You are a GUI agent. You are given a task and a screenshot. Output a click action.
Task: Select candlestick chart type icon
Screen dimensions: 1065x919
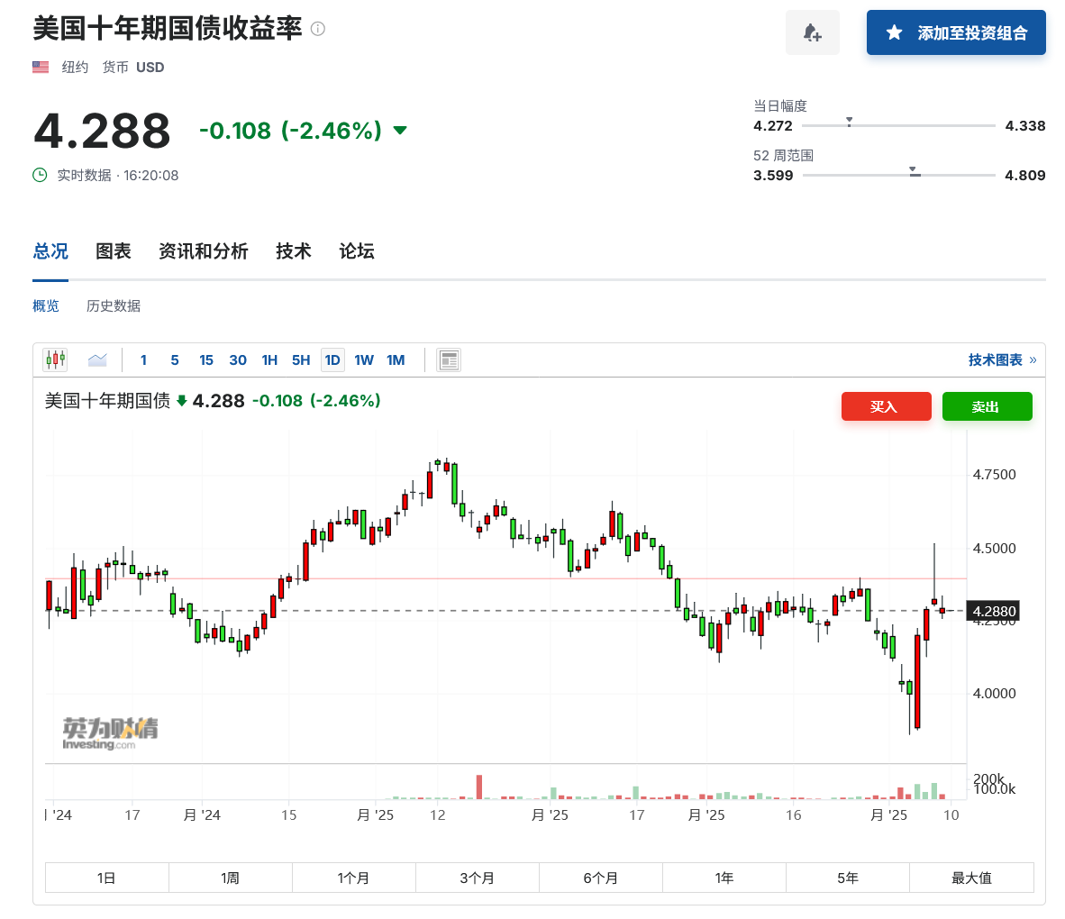coord(56,359)
